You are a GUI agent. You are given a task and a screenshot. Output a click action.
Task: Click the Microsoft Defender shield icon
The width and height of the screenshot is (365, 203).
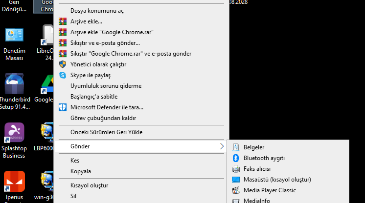click(63, 107)
